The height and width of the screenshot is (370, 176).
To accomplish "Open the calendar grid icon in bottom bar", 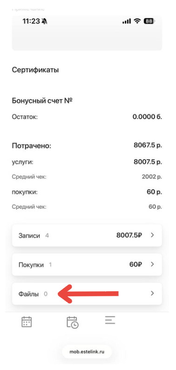I will point(27,322).
